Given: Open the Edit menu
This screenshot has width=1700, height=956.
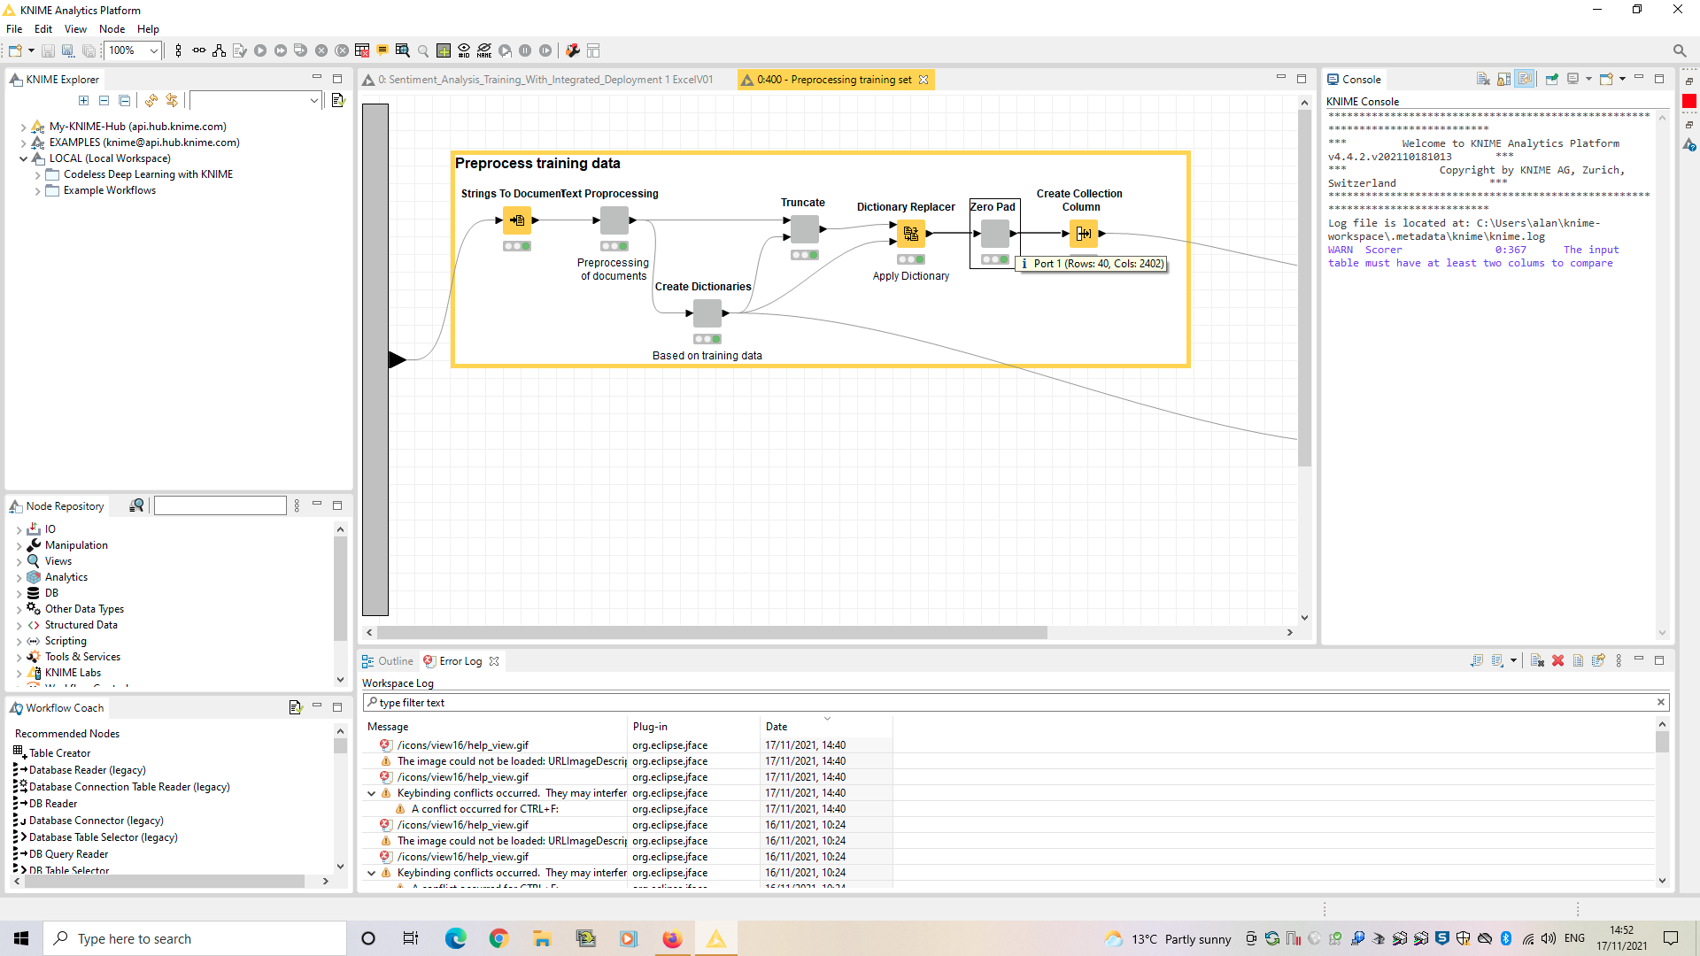Looking at the screenshot, I should coord(43,29).
